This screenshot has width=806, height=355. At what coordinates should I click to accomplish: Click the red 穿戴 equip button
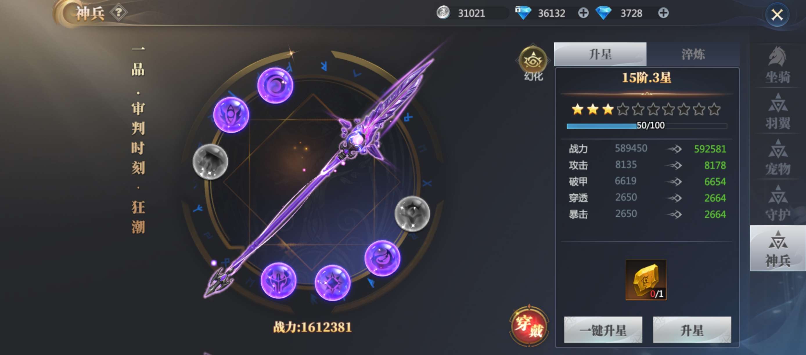[x=529, y=326]
